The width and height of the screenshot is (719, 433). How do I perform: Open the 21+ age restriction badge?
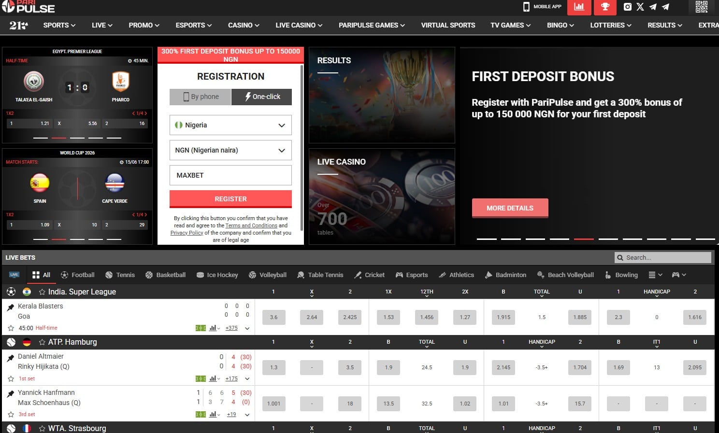(18, 25)
